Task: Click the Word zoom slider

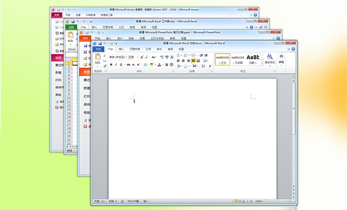Action: (278, 201)
